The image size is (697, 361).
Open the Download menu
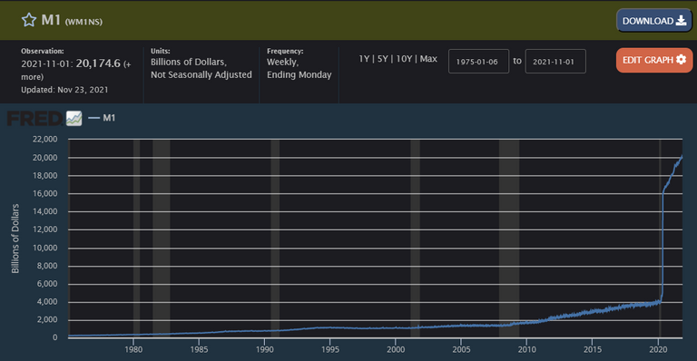pyautogui.click(x=653, y=21)
